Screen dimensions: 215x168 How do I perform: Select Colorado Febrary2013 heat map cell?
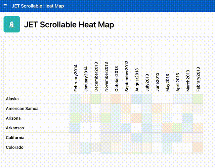click(198, 148)
